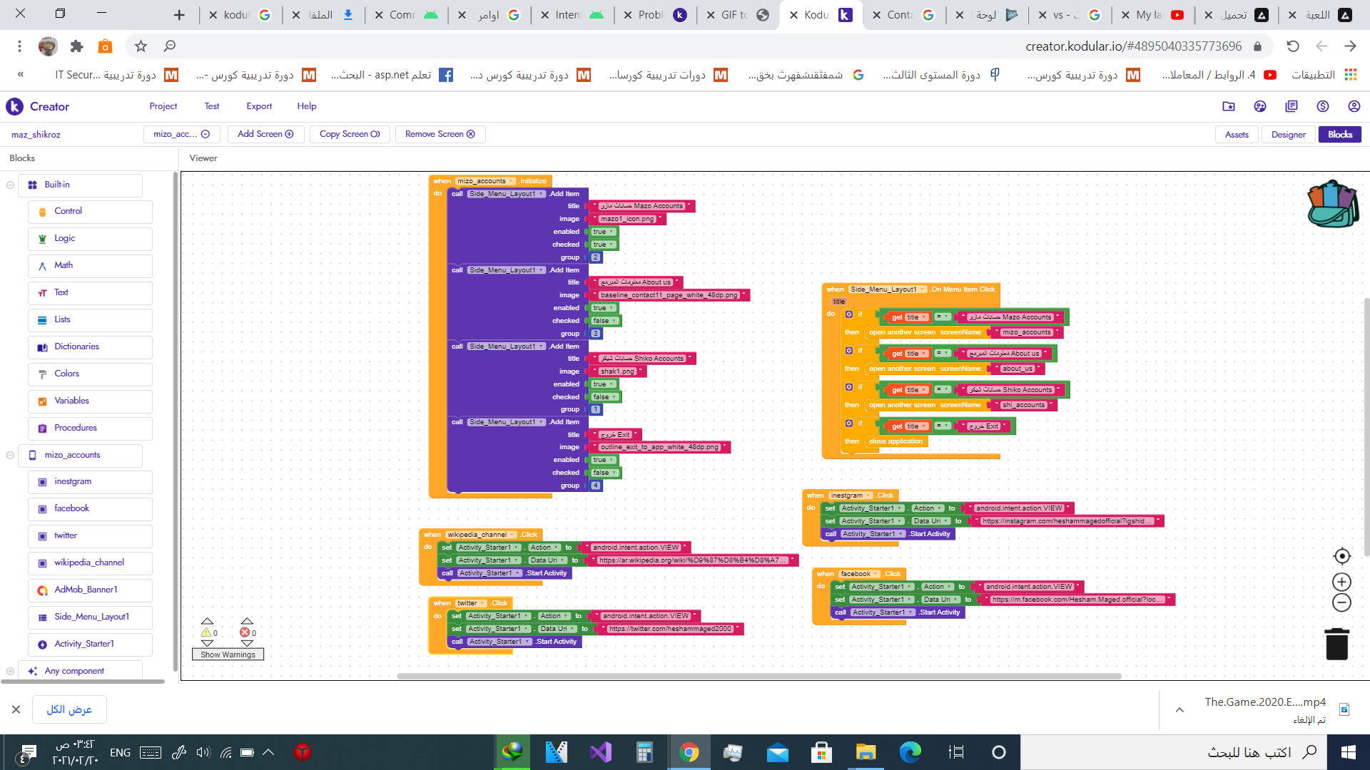The width and height of the screenshot is (1370, 770).
Task: Toggle the enabled true value in first Add Item
Action: point(602,232)
